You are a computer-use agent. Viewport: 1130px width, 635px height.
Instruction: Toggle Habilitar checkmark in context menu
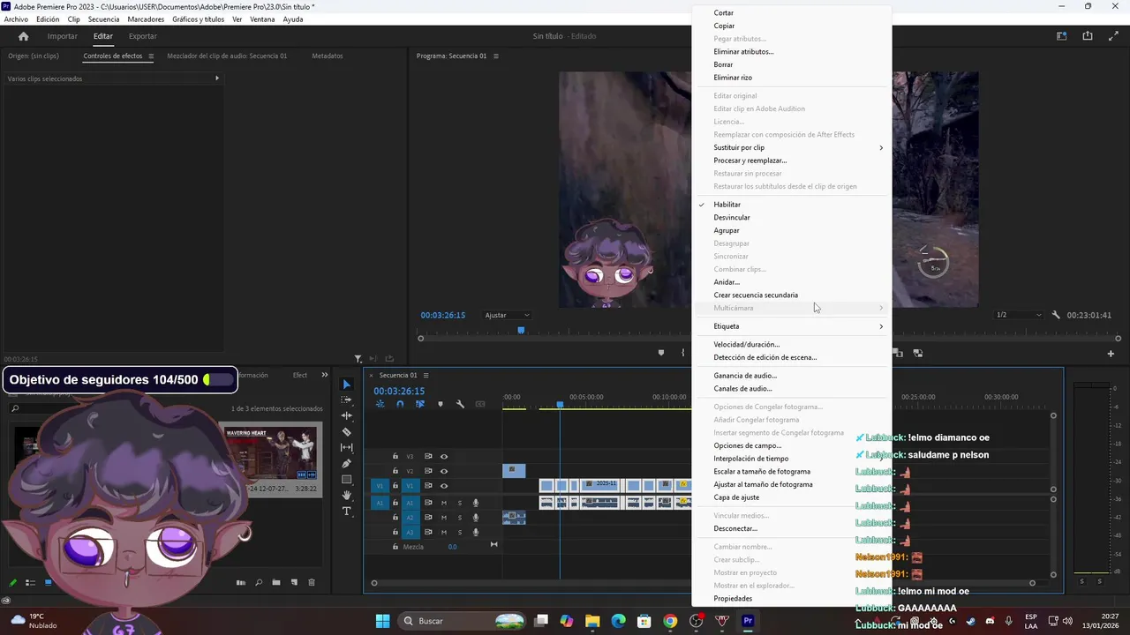click(x=703, y=205)
